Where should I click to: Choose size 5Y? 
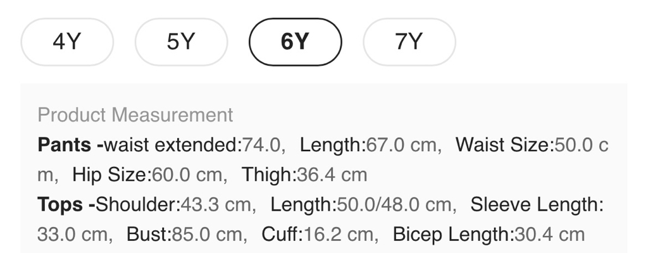pyautogui.click(x=181, y=42)
